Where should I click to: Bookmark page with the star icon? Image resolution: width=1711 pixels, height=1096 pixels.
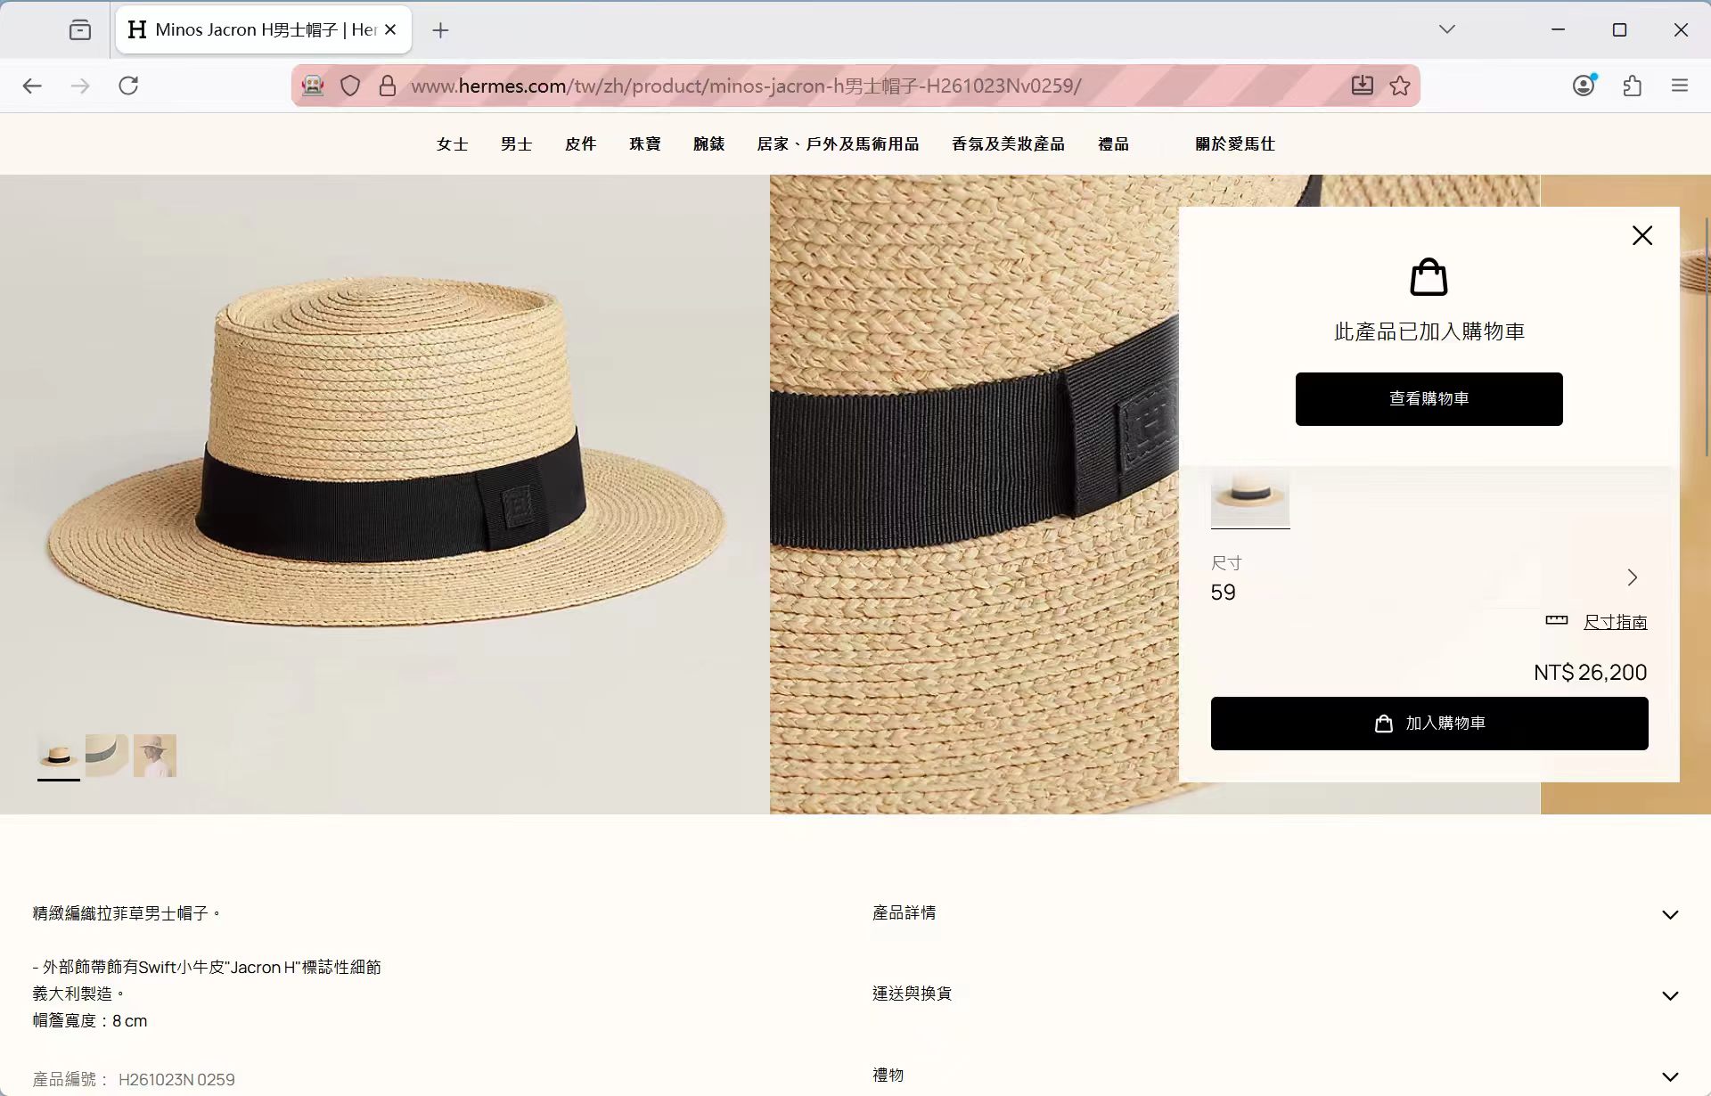click(1400, 86)
